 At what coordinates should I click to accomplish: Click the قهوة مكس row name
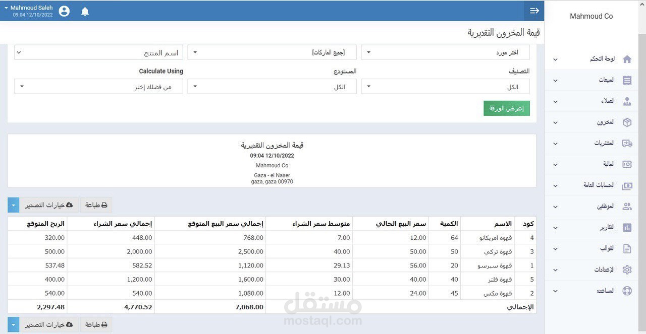pyautogui.click(x=498, y=293)
